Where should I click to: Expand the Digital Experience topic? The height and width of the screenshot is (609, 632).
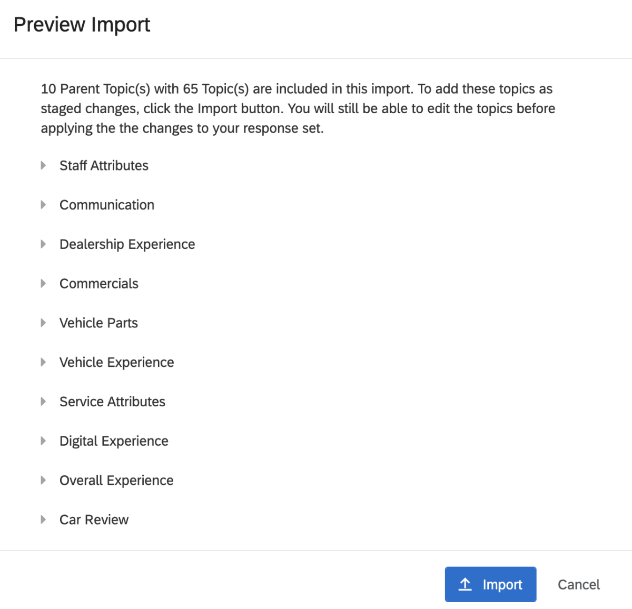(44, 441)
